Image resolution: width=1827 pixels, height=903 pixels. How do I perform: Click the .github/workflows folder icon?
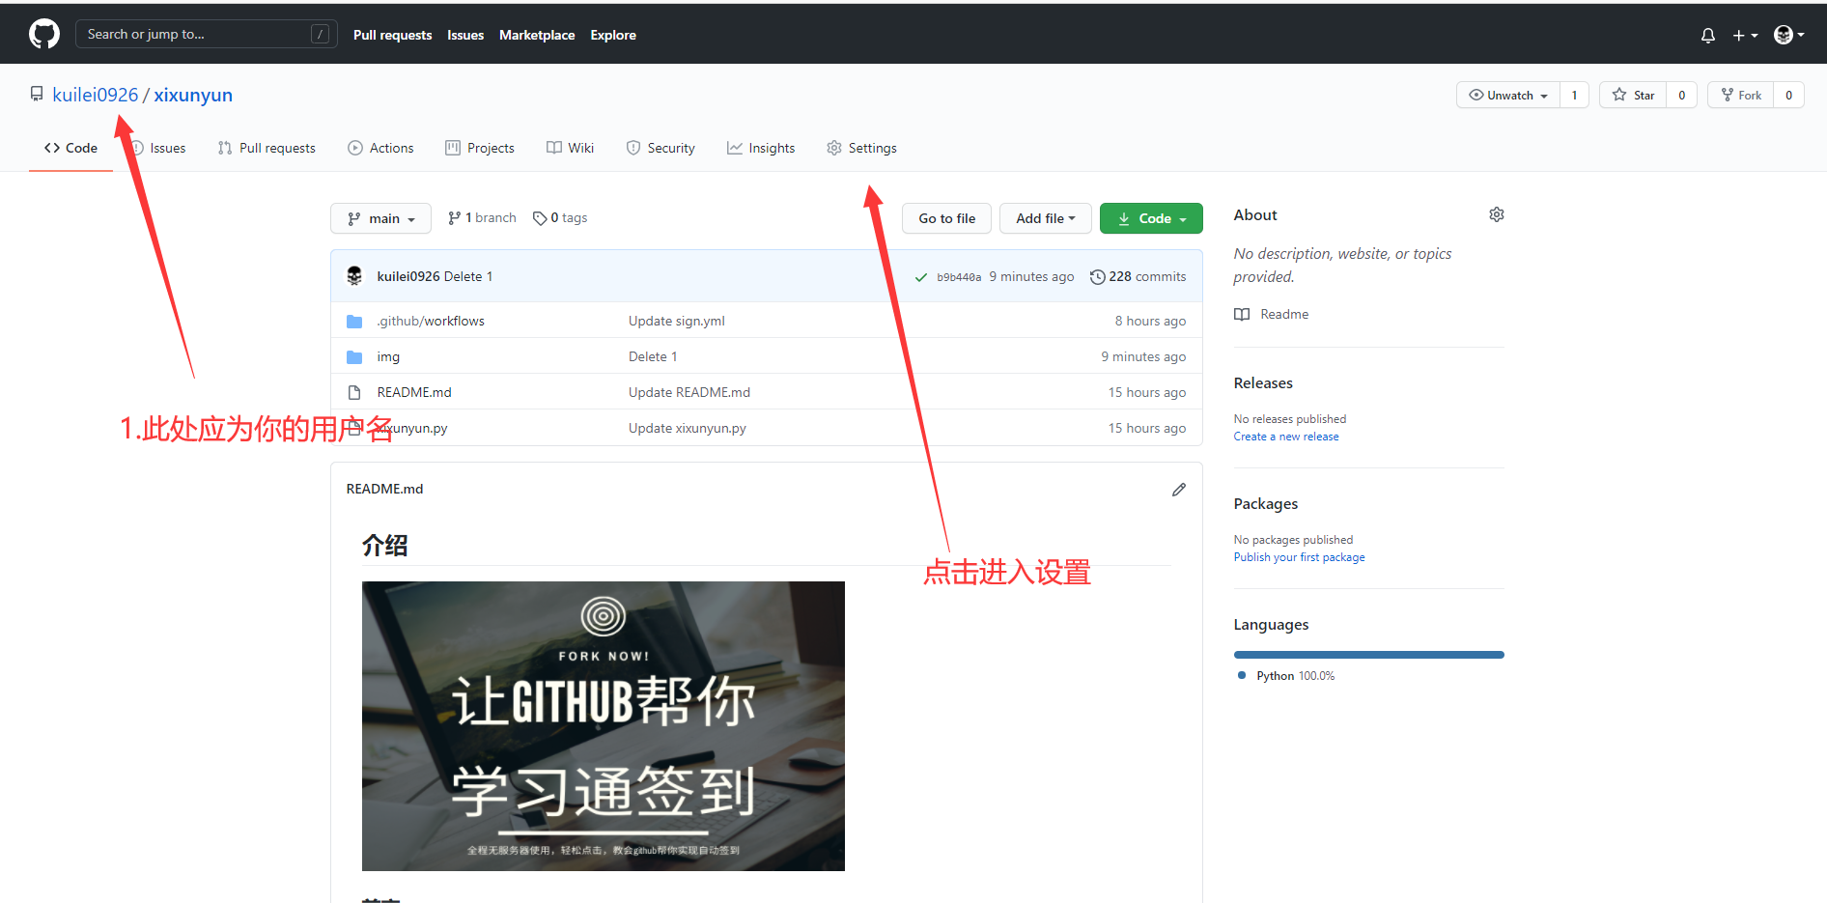pyautogui.click(x=354, y=321)
